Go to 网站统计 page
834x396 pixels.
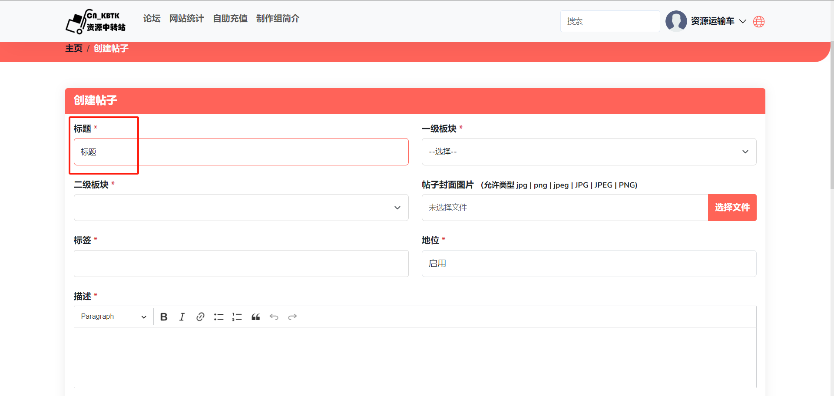(186, 18)
